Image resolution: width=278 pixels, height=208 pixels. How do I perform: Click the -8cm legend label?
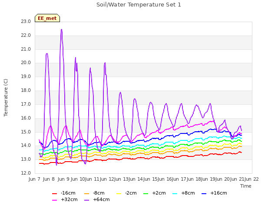point(99,193)
